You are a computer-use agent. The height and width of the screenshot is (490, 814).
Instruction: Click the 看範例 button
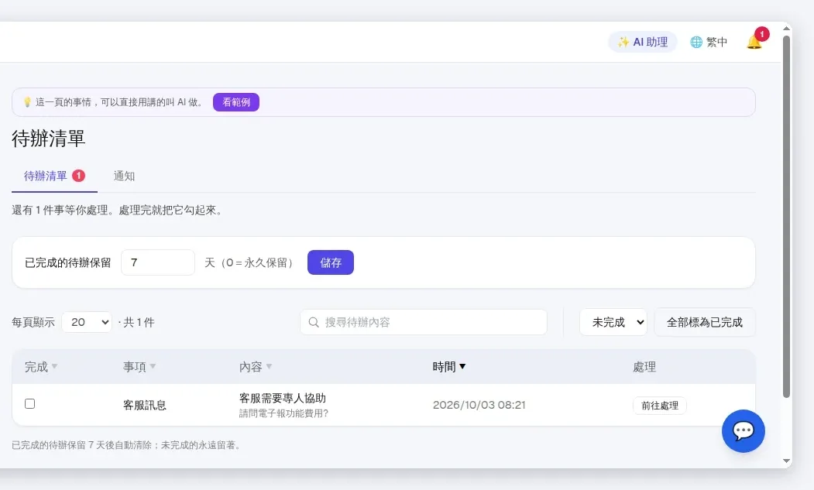coord(236,102)
